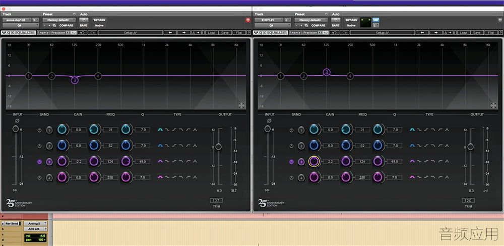Viewport: 504px width, 246px height.
Task: Enable band 2 power in right EQ
Action: coord(291,146)
